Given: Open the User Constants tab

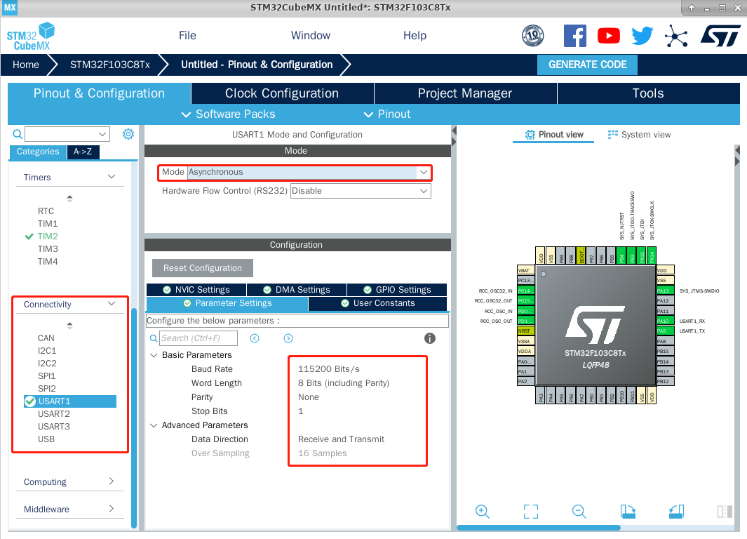Looking at the screenshot, I should (x=378, y=304).
